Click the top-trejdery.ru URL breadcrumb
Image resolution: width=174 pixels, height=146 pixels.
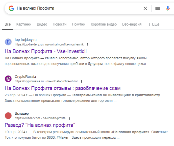click(49, 44)
